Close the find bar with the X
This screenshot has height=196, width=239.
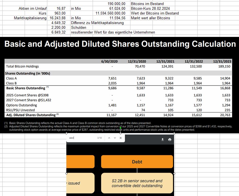point(121,138)
